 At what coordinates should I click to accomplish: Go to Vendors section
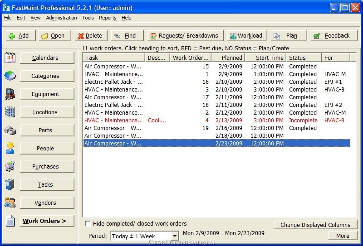click(47, 203)
